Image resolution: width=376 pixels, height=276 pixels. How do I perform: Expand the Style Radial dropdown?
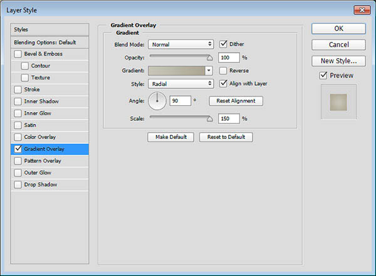[181, 84]
